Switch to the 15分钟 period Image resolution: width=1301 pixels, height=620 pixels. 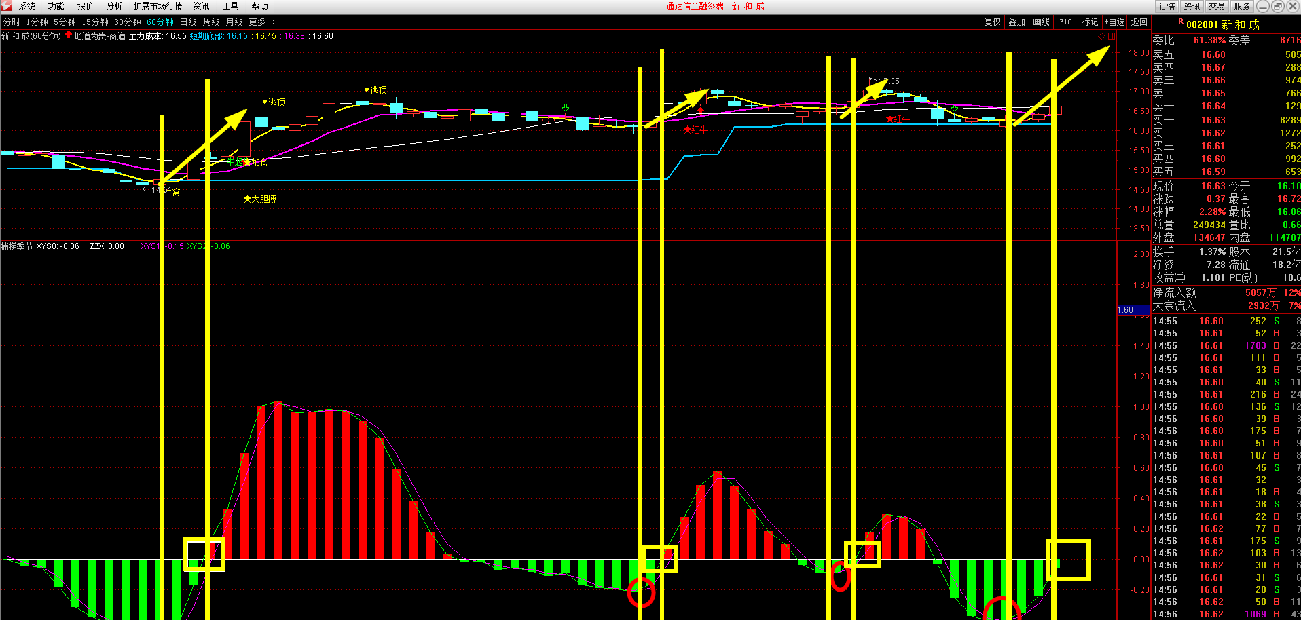point(95,22)
